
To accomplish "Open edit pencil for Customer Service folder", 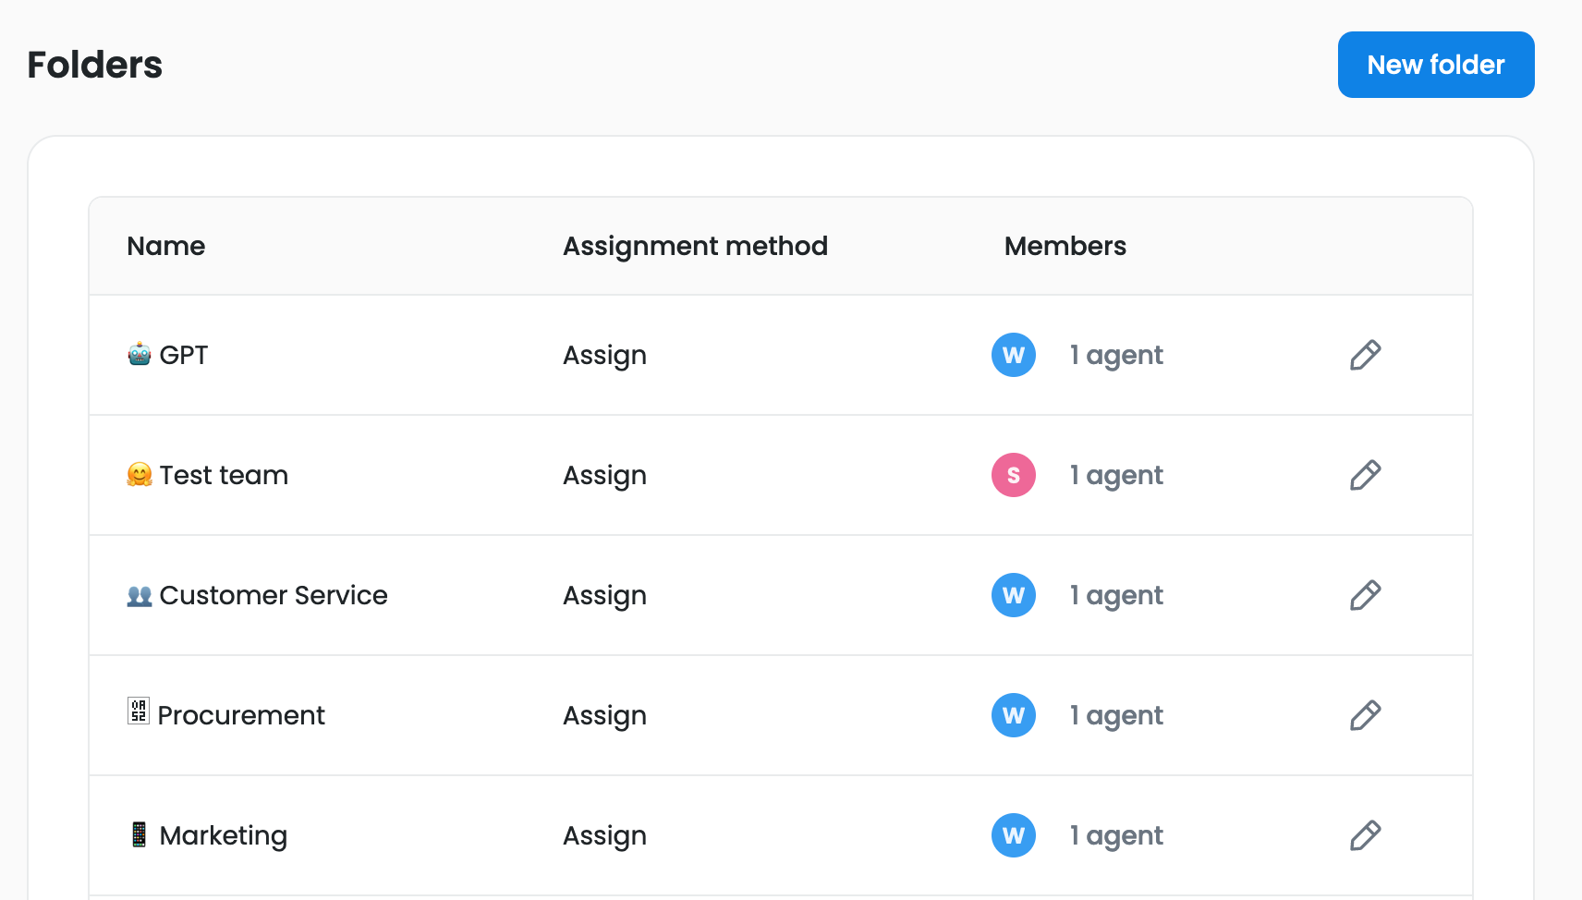I will pyautogui.click(x=1365, y=595).
